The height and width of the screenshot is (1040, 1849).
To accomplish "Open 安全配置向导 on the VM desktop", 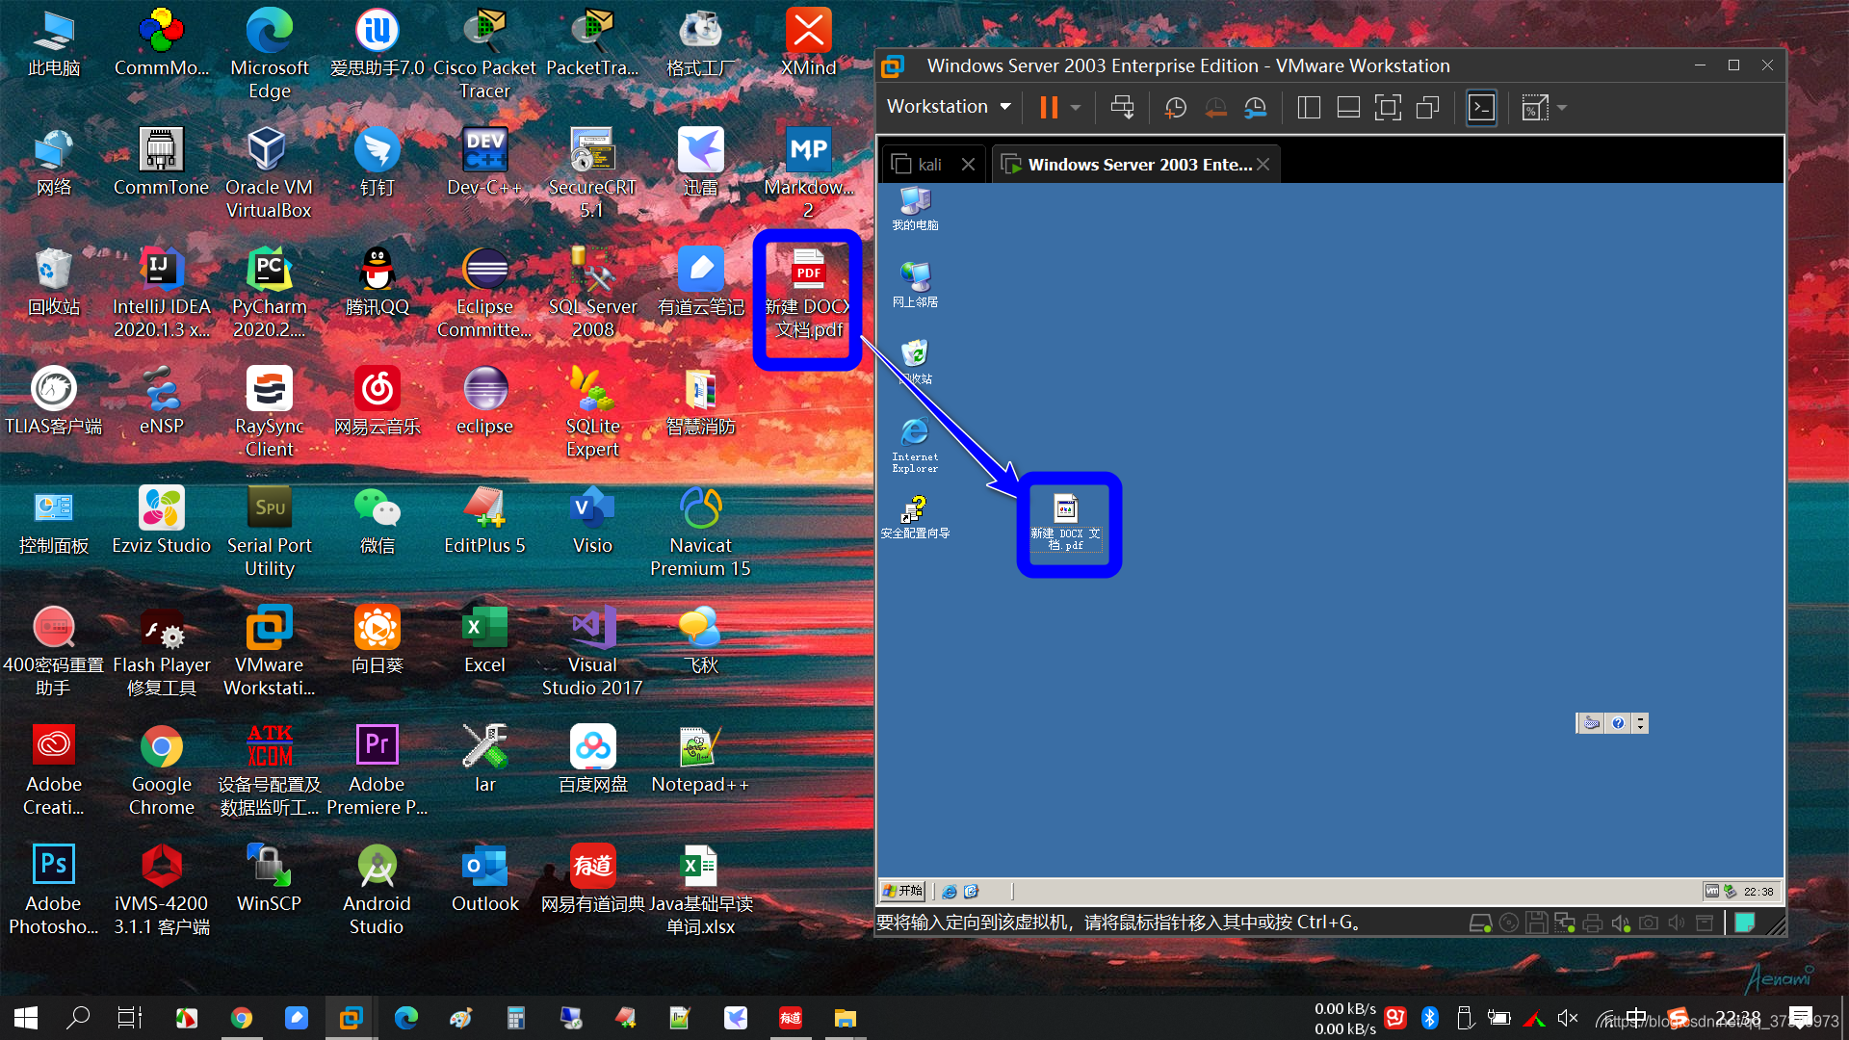I will pyautogui.click(x=915, y=517).
